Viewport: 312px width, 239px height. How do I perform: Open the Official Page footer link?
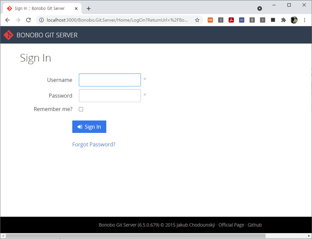tap(231, 225)
